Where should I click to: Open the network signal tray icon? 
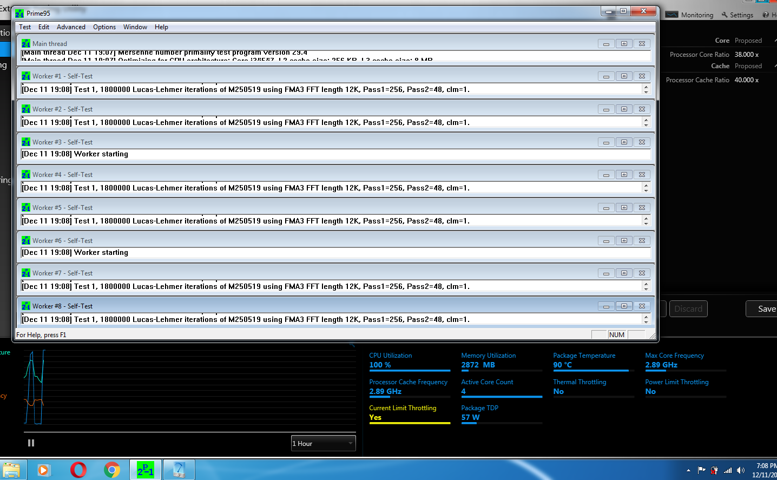pos(728,470)
